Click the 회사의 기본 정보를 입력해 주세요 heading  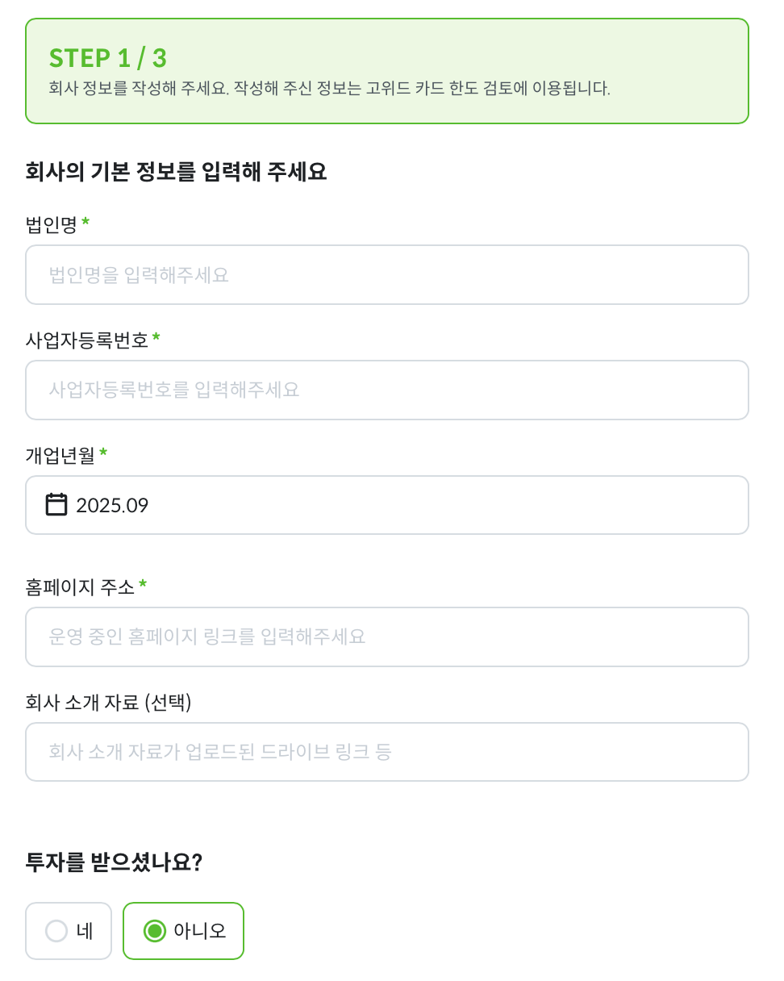click(x=176, y=172)
